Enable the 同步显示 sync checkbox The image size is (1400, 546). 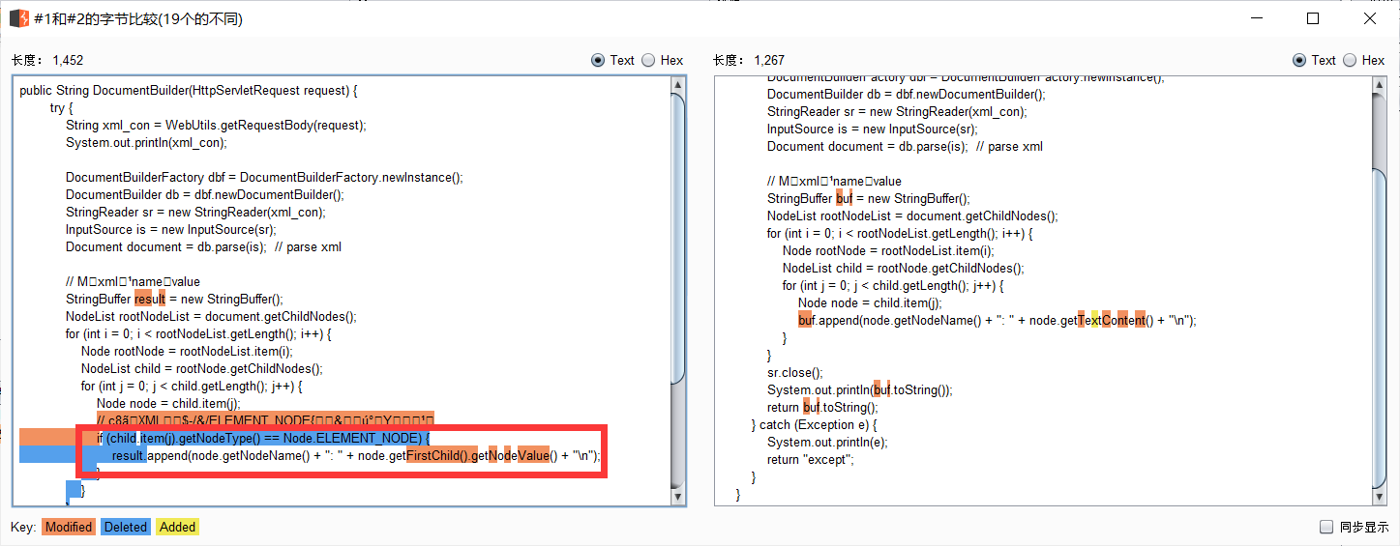pos(1326,527)
